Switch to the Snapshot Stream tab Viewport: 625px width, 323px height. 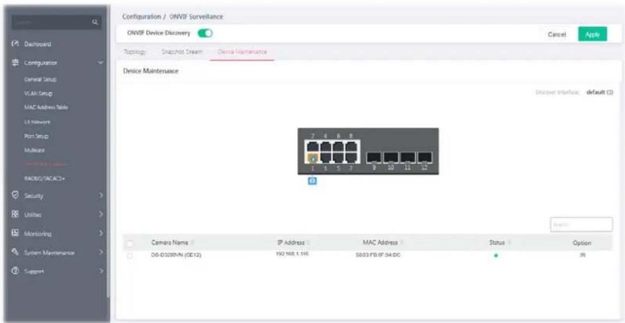coord(181,52)
